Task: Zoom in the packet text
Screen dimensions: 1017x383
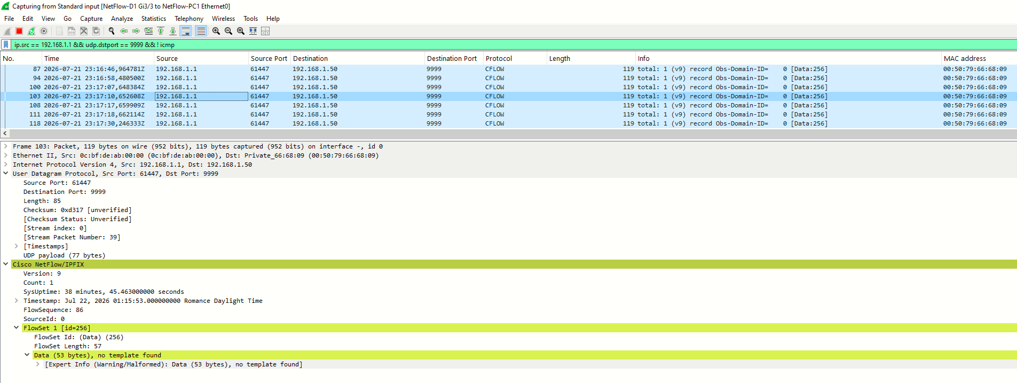Action: 216,31
